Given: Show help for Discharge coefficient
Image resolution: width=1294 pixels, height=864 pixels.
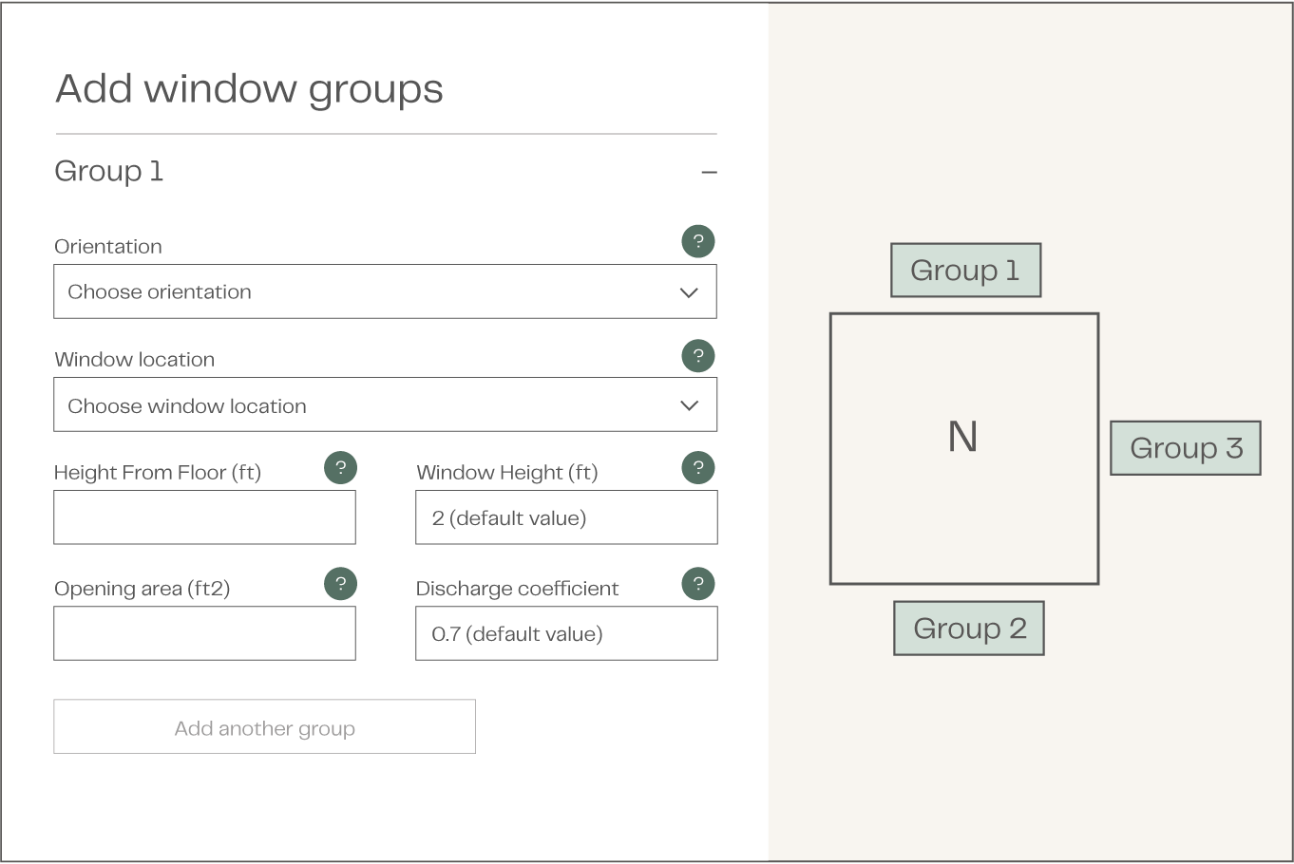Looking at the screenshot, I should point(698,583).
